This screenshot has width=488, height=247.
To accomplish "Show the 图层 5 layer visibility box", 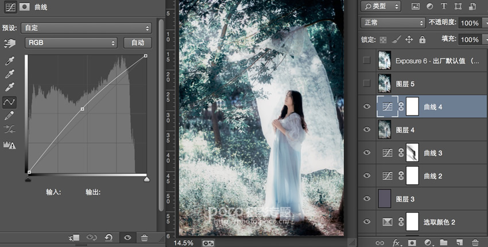I will (x=367, y=83).
